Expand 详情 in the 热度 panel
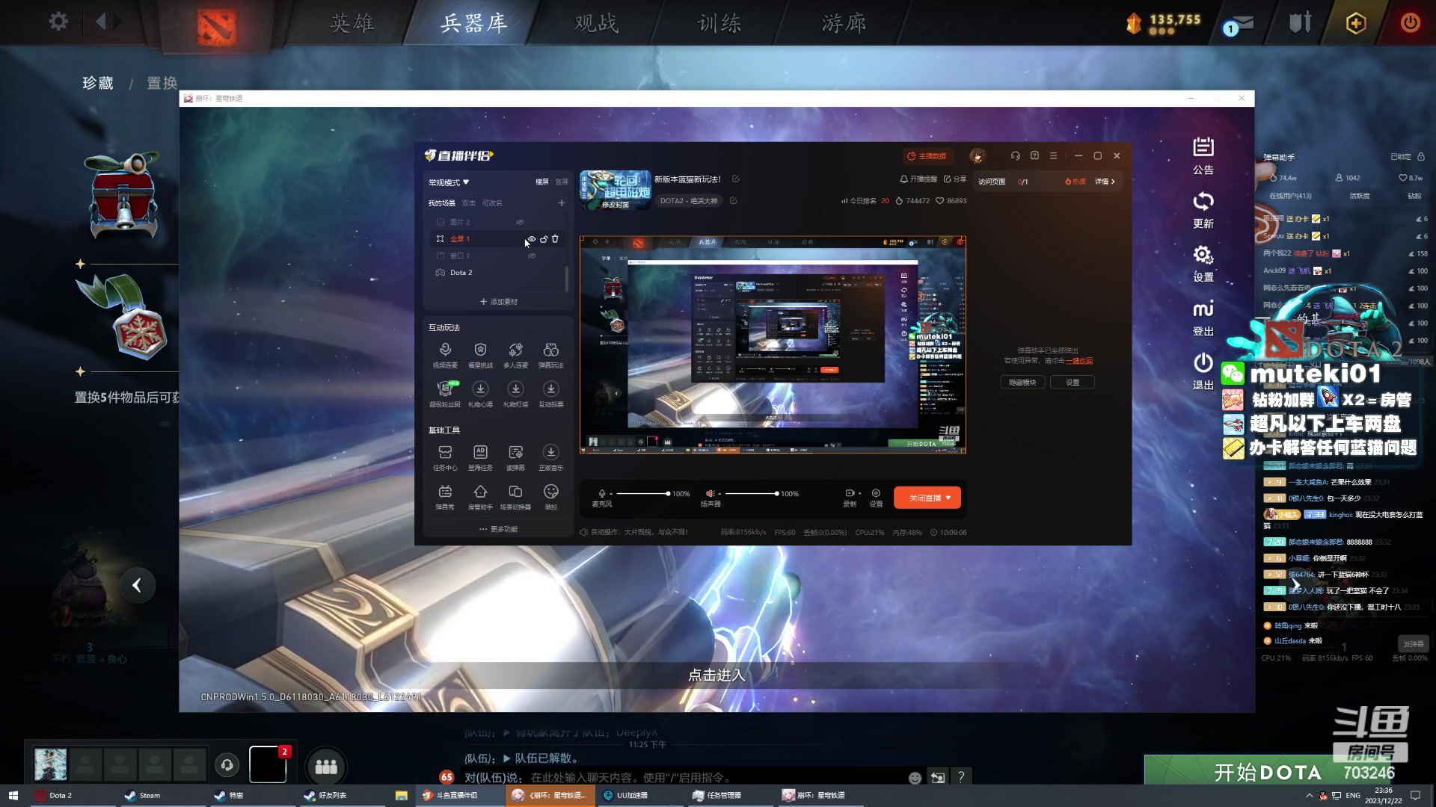The height and width of the screenshot is (807, 1436). coord(1105,182)
